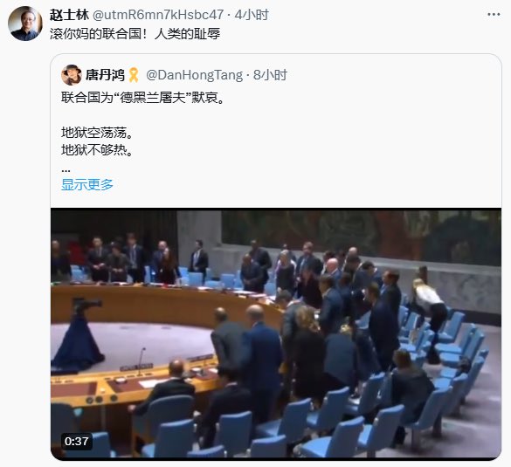511x467 pixels.
Task: Click the 0:37 video duration badge
Action: click(x=77, y=442)
